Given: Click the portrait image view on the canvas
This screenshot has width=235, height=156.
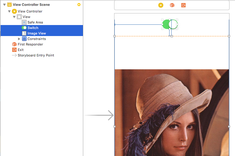Looking at the screenshot, I should click(172, 112).
